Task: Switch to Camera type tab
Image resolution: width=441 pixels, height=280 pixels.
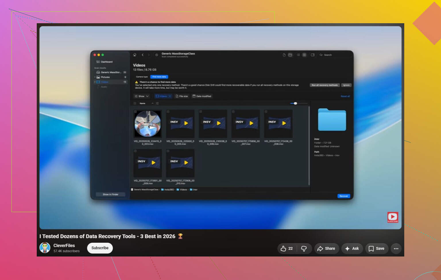Action: point(142,77)
